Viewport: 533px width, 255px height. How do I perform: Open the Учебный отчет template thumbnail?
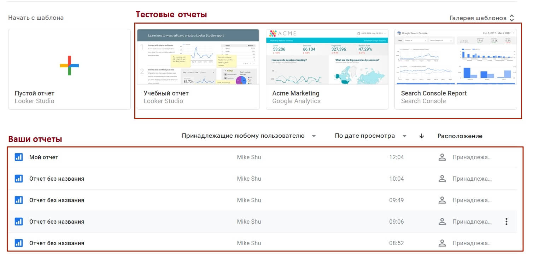(x=198, y=57)
